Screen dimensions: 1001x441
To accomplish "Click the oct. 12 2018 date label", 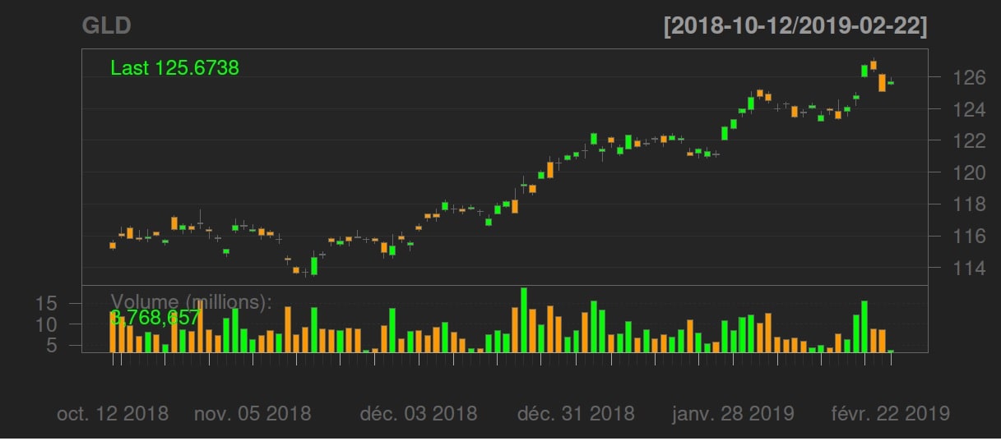I will [113, 414].
